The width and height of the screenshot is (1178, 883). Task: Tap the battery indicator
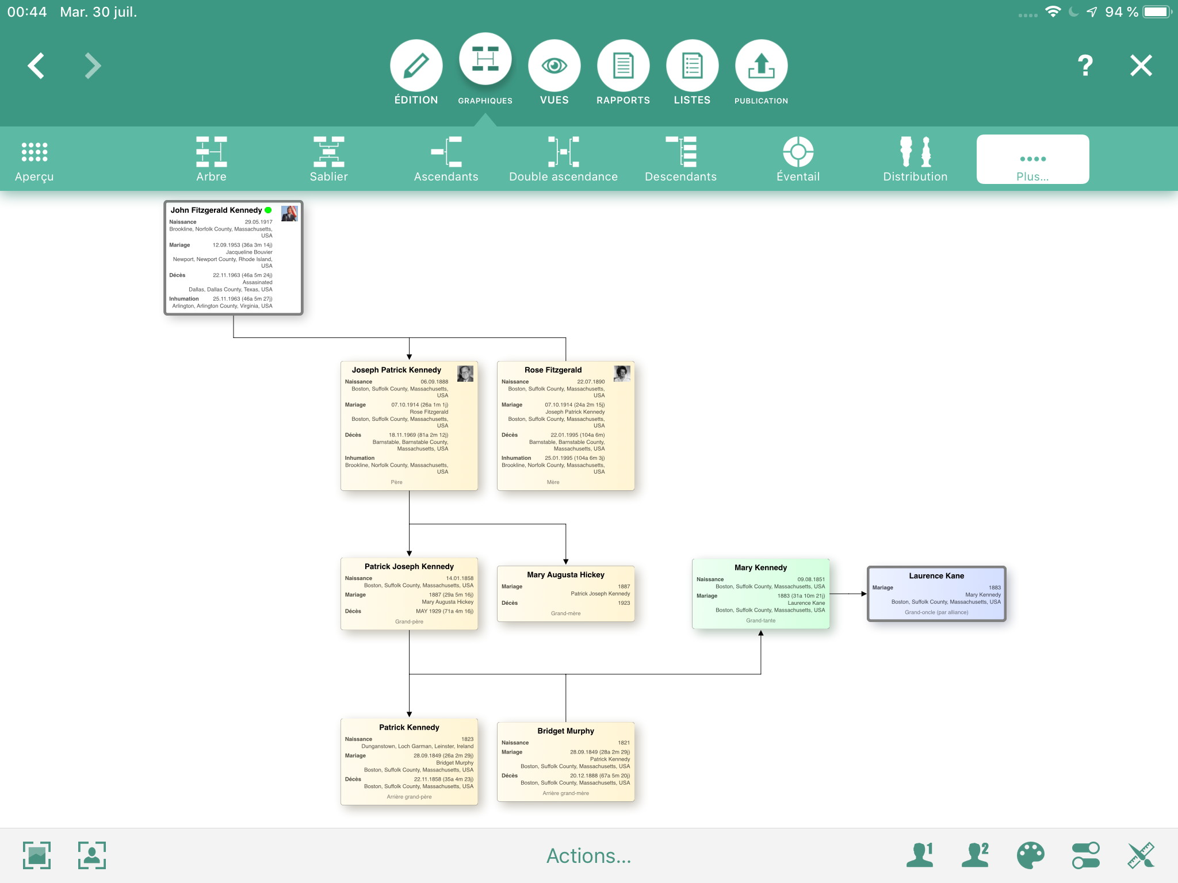[1157, 12]
